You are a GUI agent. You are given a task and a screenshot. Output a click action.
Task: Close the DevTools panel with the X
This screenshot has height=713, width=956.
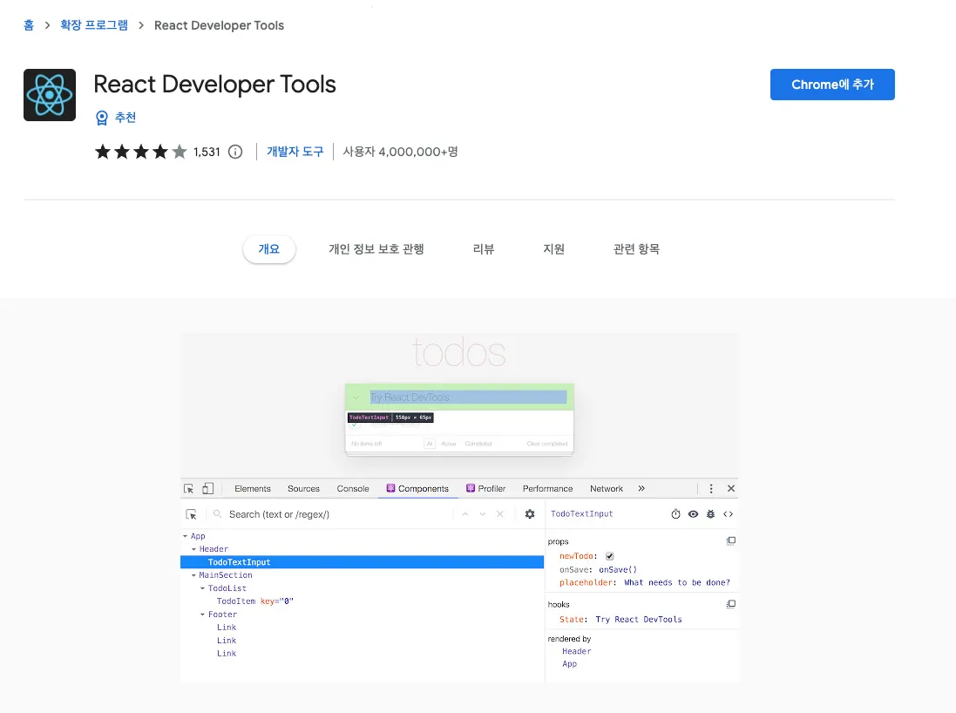(731, 488)
